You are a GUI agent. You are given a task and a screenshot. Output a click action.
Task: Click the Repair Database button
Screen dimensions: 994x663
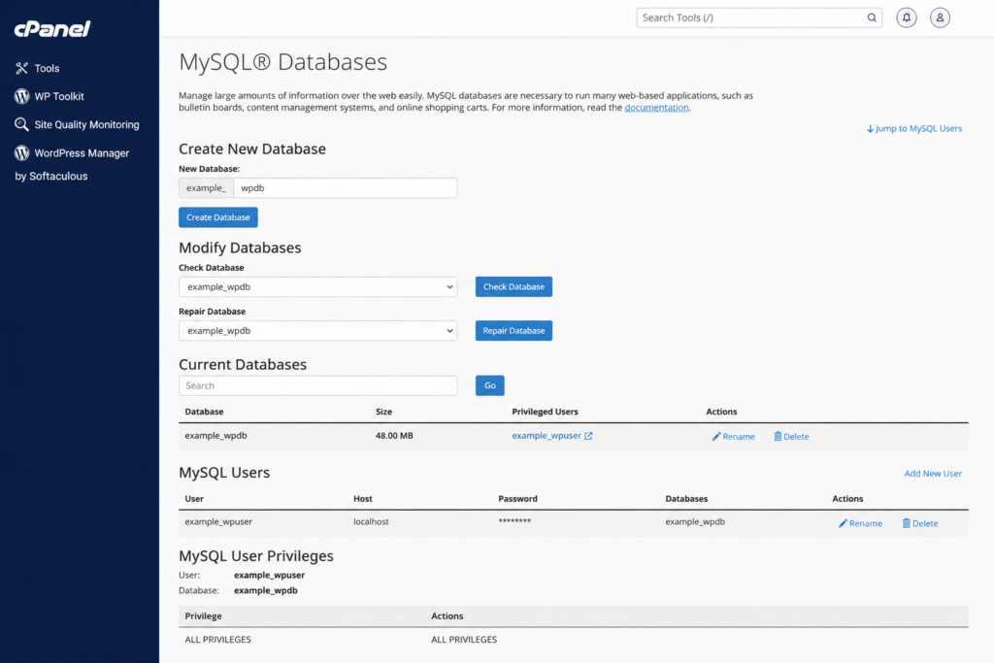click(x=514, y=331)
